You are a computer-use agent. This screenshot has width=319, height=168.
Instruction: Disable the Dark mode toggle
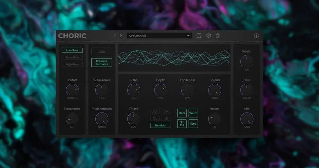pyautogui.click(x=182, y=113)
